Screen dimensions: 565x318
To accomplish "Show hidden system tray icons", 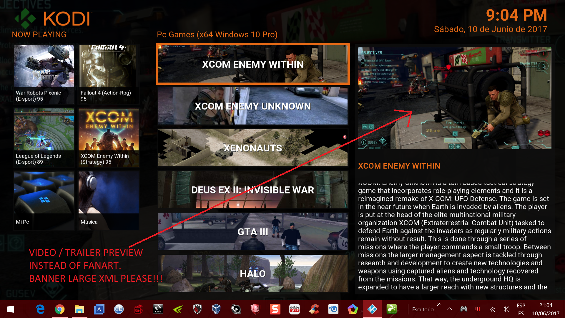I will pyautogui.click(x=449, y=309).
